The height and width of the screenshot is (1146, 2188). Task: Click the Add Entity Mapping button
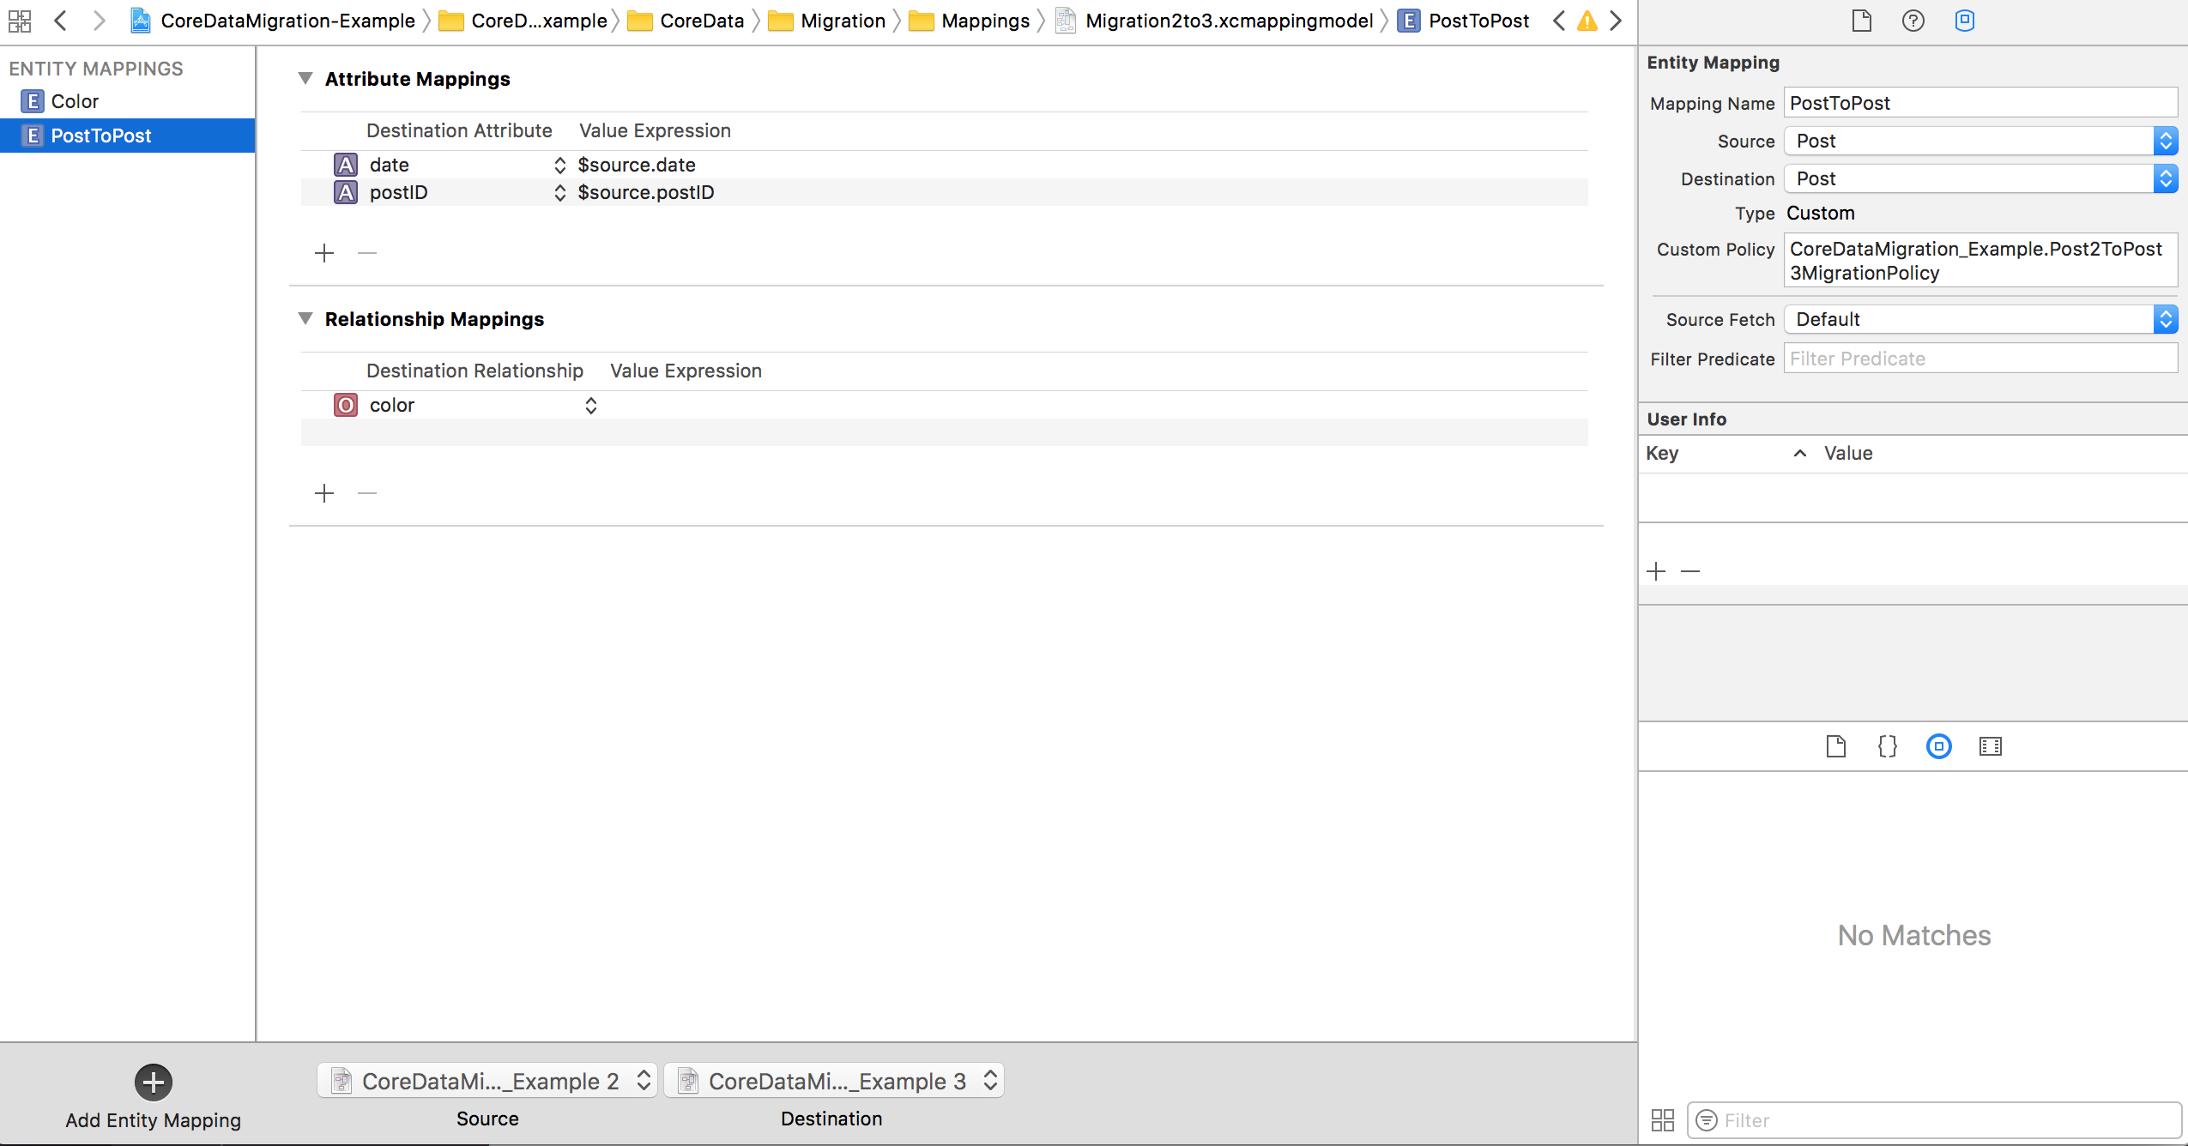tap(153, 1082)
